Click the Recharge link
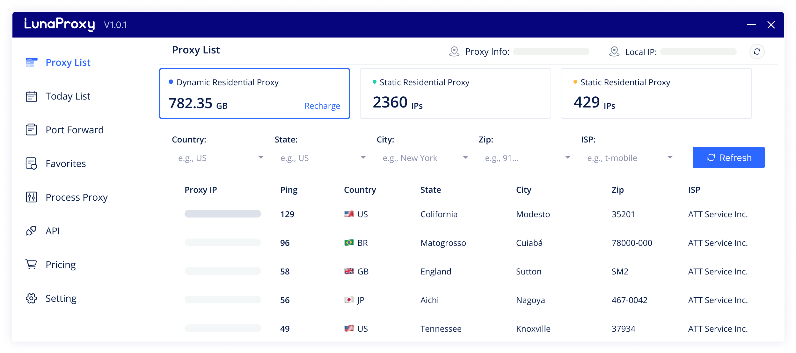 click(322, 106)
